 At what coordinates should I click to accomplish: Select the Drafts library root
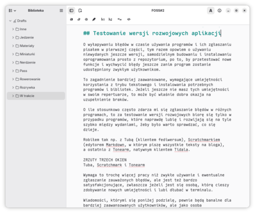pyautogui.click(x=36, y=21)
